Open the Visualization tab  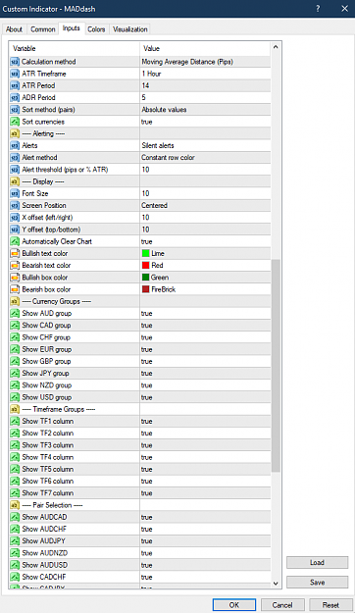coord(129,29)
